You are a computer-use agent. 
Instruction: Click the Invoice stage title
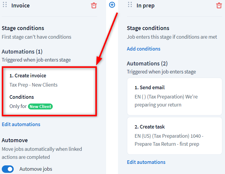(x=21, y=5)
